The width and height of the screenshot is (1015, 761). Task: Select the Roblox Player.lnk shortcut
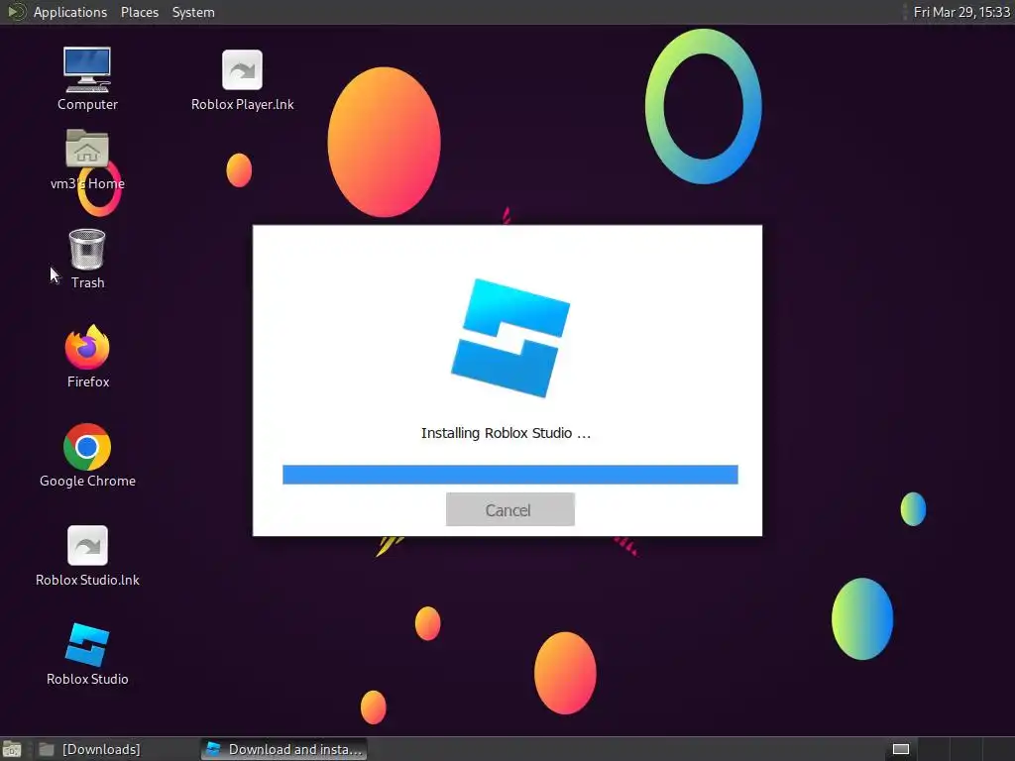coord(242,79)
